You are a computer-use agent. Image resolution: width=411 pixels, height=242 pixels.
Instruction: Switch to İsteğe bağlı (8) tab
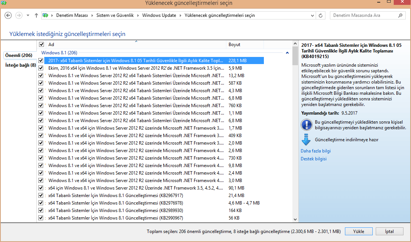click(20, 65)
